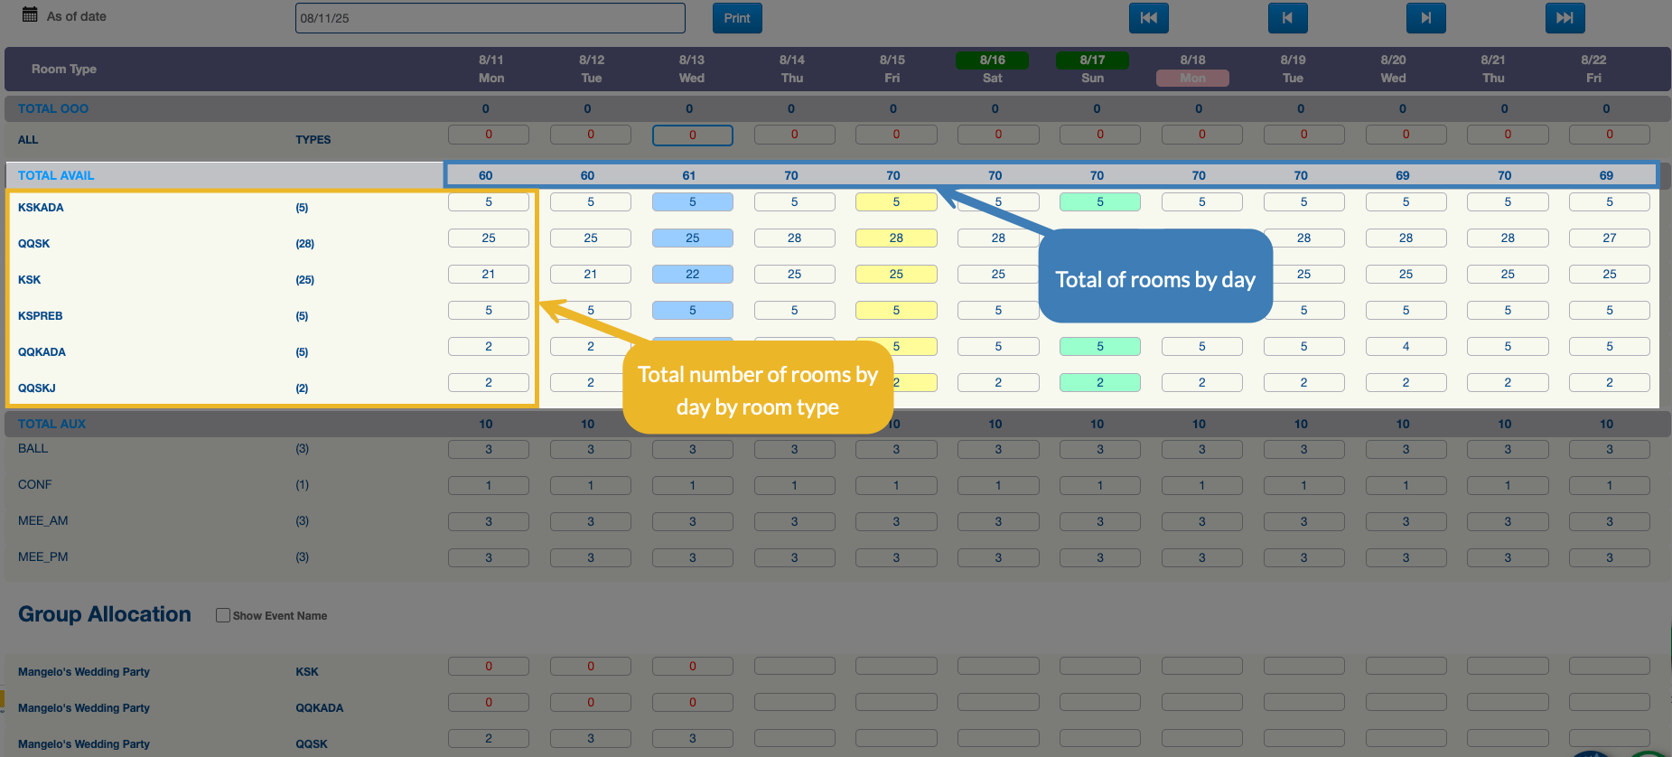
Task: Jump back with the double-arrow rewind button
Action: click(x=1148, y=18)
